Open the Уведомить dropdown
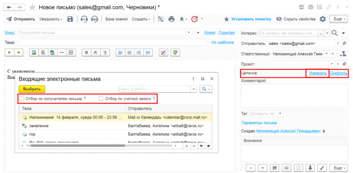This screenshot has height=173, width=353. point(50,19)
